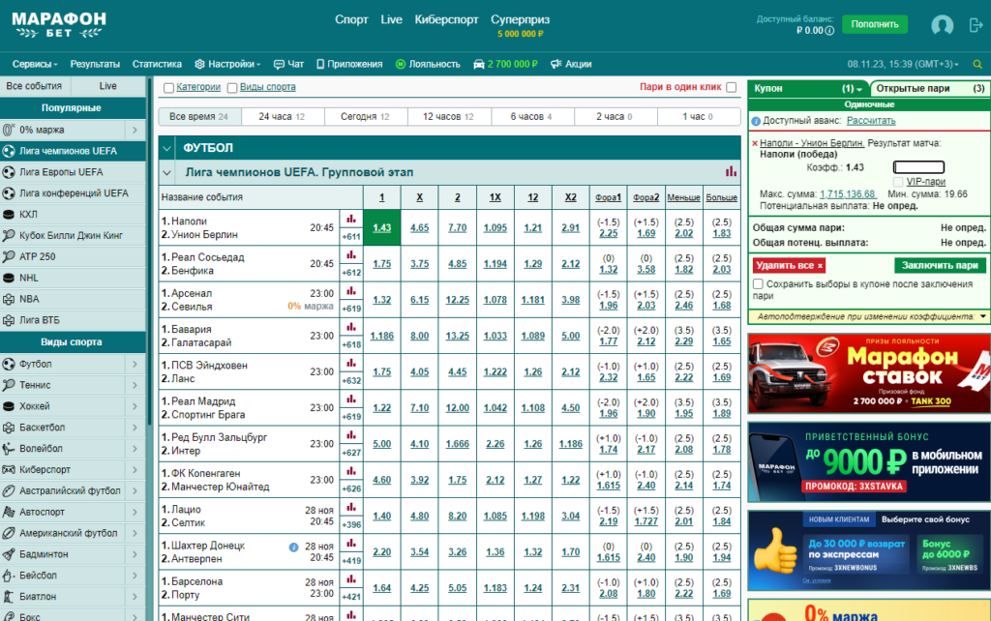This screenshot has width=991, height=621.
Task: Click odds 1.43 for Наполи win
Action: (x=381, y=227)
